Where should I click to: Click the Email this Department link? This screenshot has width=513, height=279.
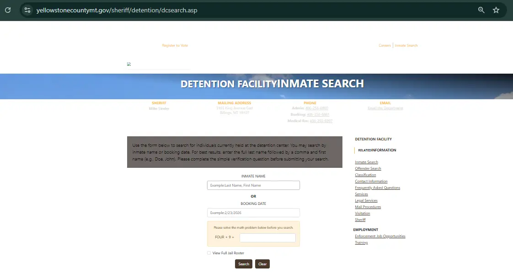click(385, 108)
